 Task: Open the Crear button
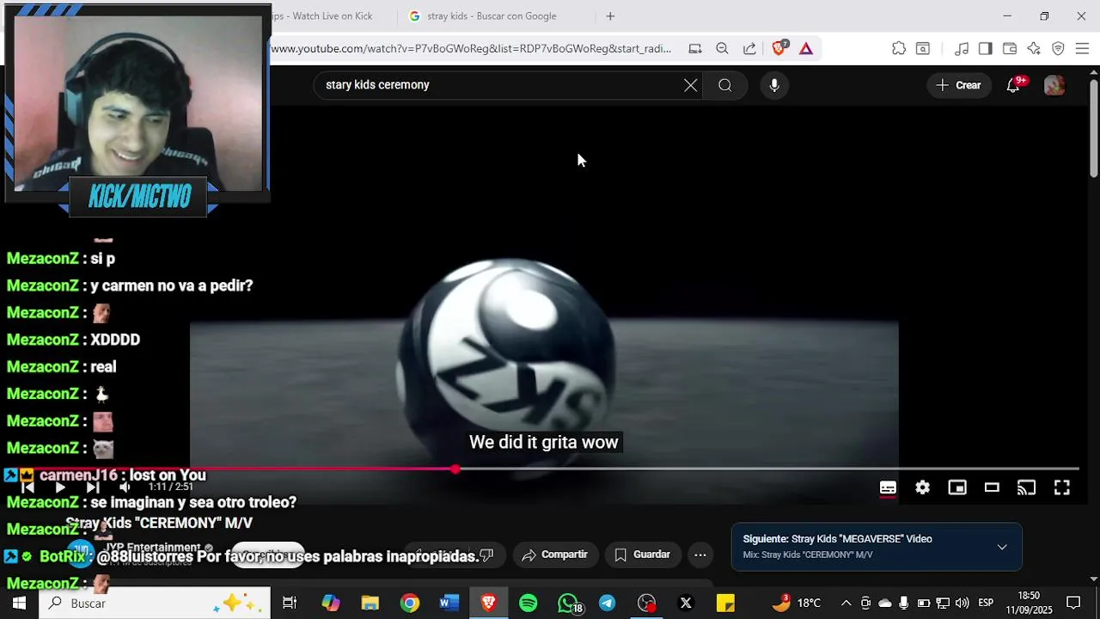pyautogui.click(x=959, y=85)
